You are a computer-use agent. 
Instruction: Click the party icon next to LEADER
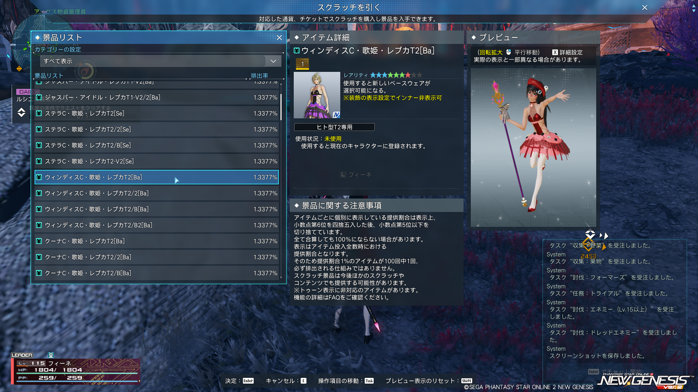pos(51,355)
